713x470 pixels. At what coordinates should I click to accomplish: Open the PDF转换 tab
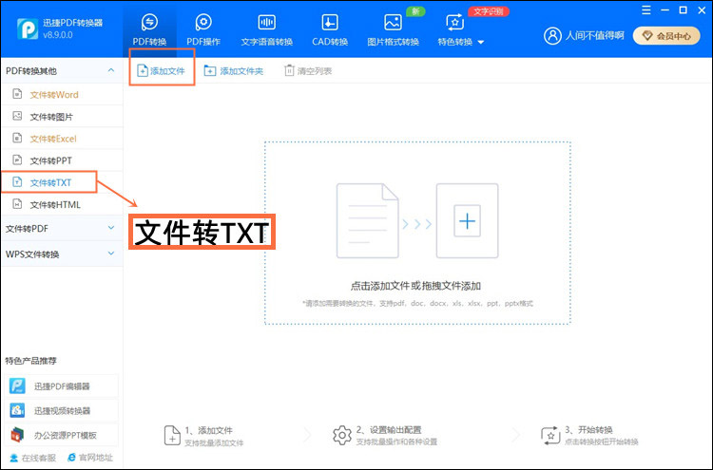click(x=150, y=29)
